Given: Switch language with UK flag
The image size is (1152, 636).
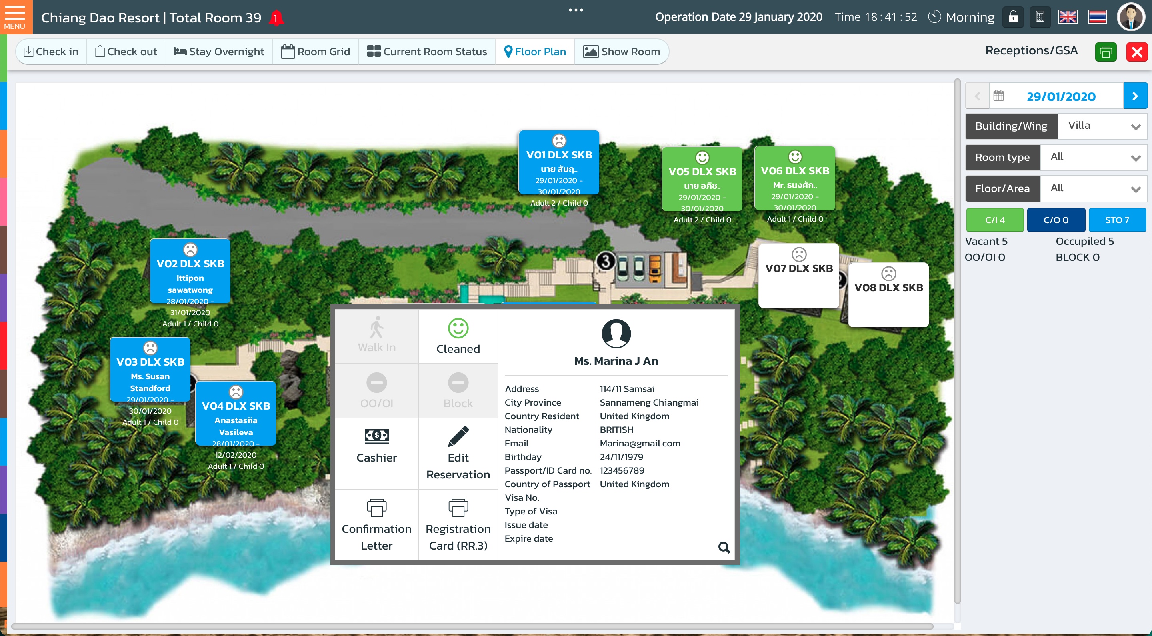Looking at the screenshot, I should 1068,17.
